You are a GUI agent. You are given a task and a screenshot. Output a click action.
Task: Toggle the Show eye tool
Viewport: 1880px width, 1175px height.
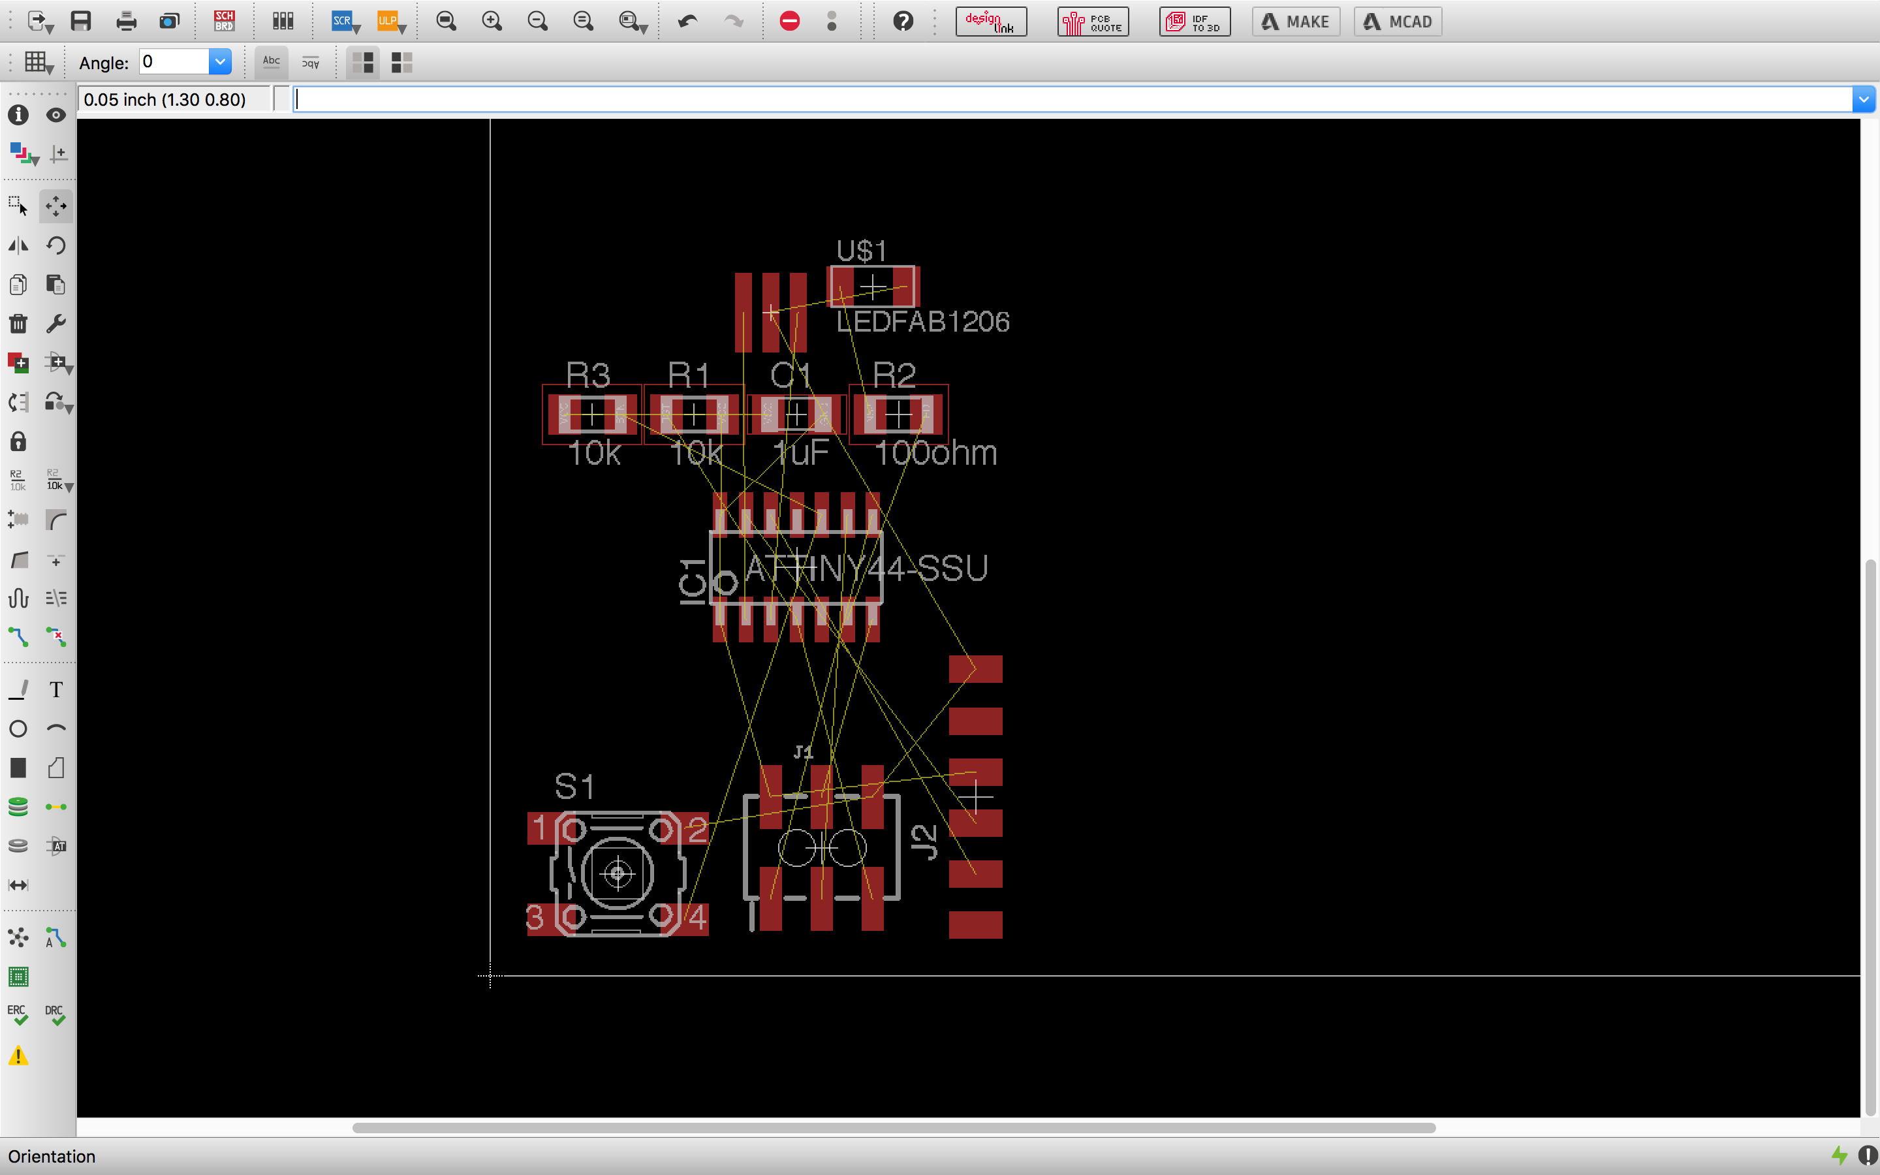(x=55, y=115)
